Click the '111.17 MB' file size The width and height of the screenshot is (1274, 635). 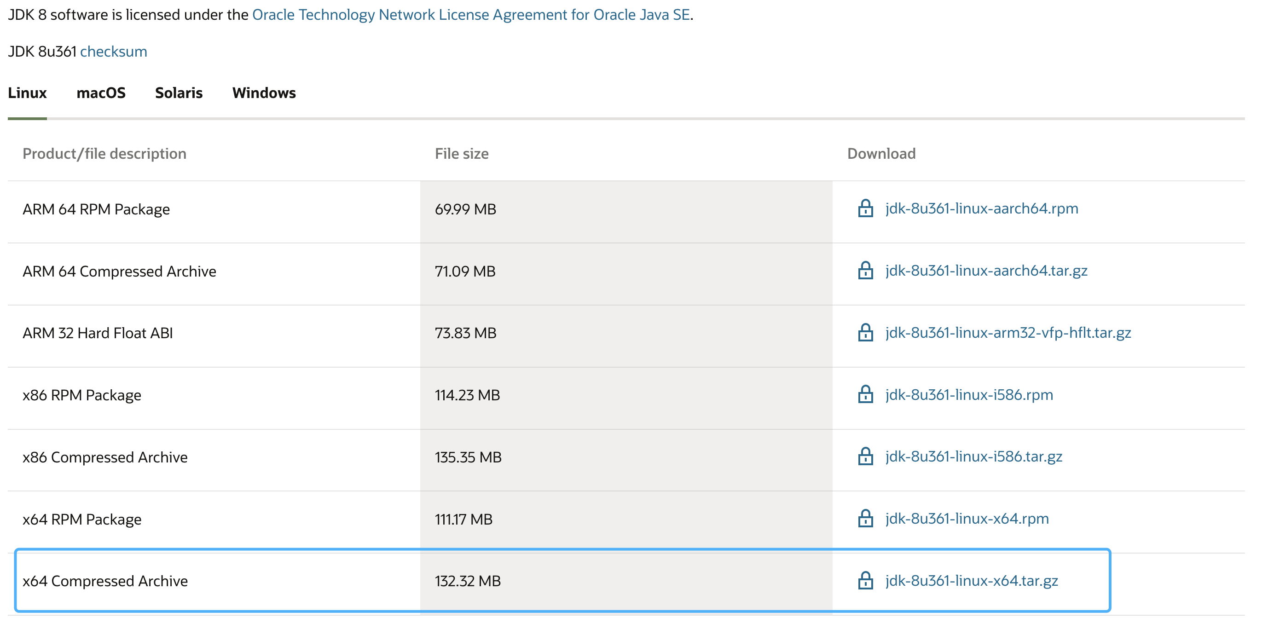point(463,520)
